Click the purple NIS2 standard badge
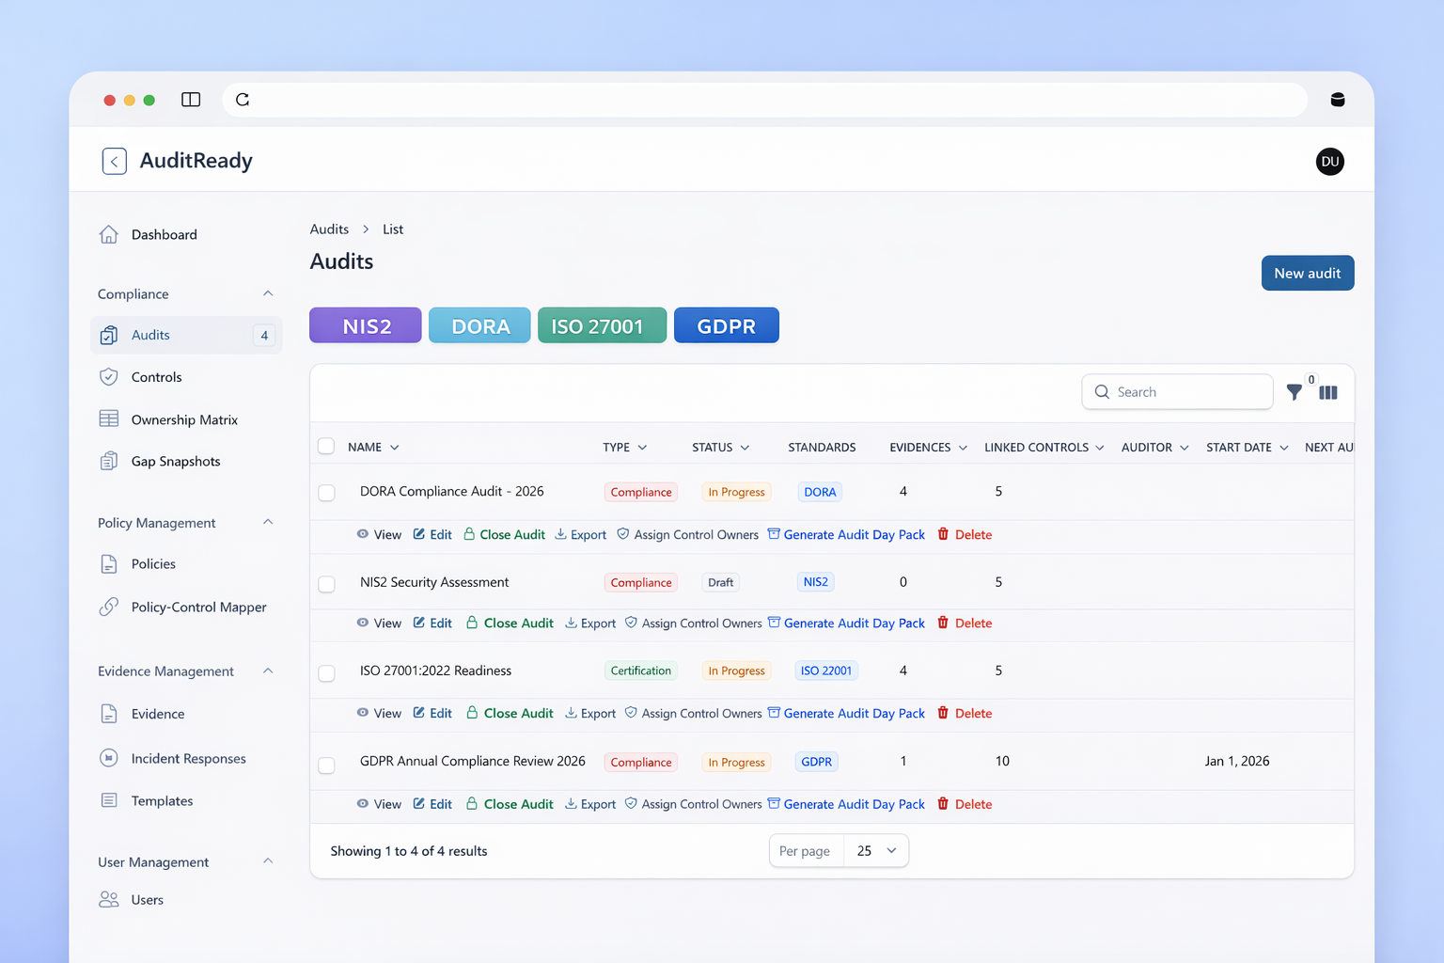Screen dimensions: 1444x963 (x=366, y=326)
